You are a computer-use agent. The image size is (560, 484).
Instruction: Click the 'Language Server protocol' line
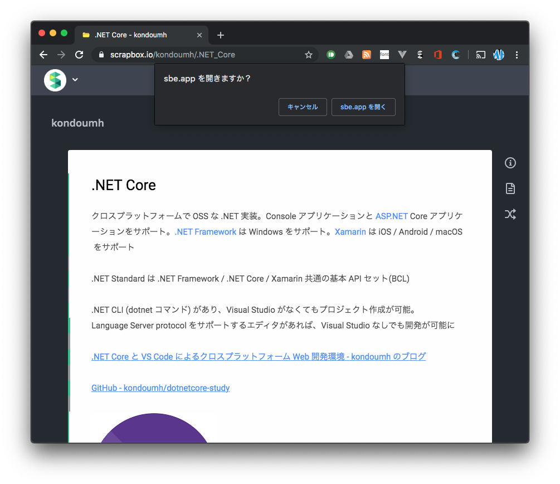pos(273,325)
